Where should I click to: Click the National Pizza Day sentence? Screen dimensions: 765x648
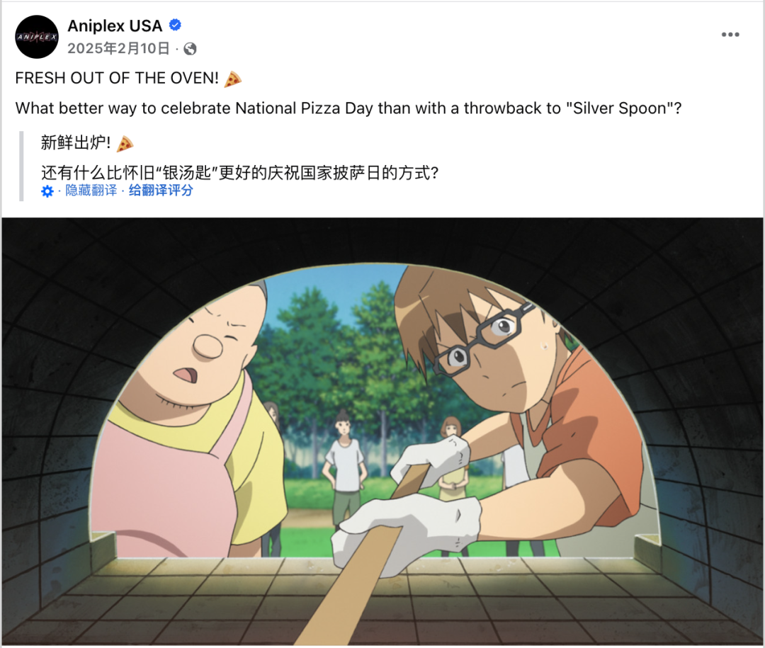pyautogui.click(x=348, y=108)
